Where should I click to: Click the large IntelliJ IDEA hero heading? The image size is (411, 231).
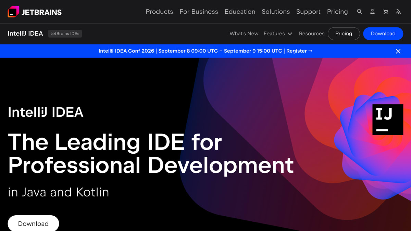click(x=46, y=112)
